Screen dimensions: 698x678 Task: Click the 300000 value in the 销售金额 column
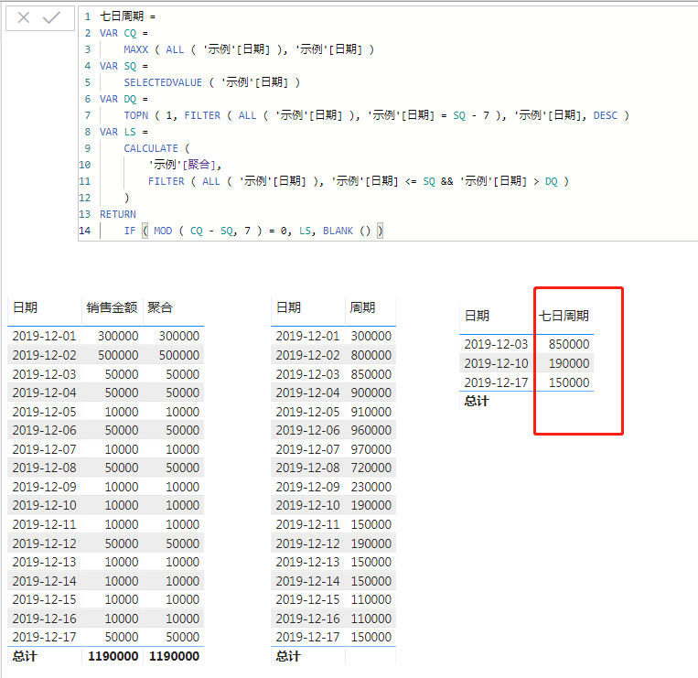point(118,336)
